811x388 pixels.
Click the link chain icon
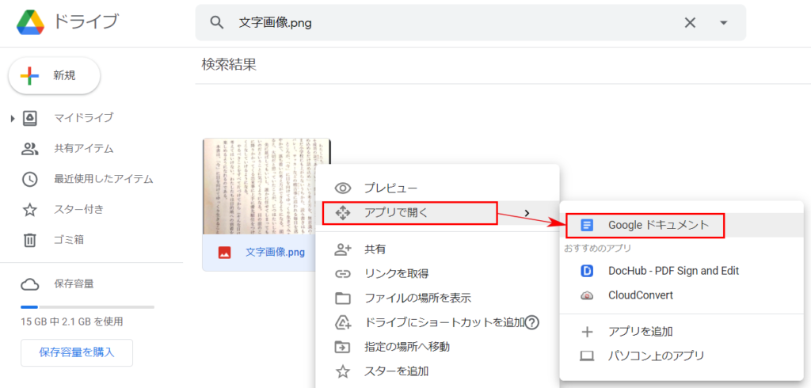coord(343,274)
